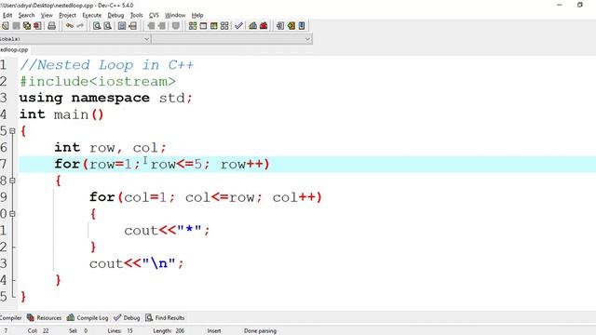596x335 pixels.
Task: Click the grayed Back navigation arrow icon
Action: [151, 26]
